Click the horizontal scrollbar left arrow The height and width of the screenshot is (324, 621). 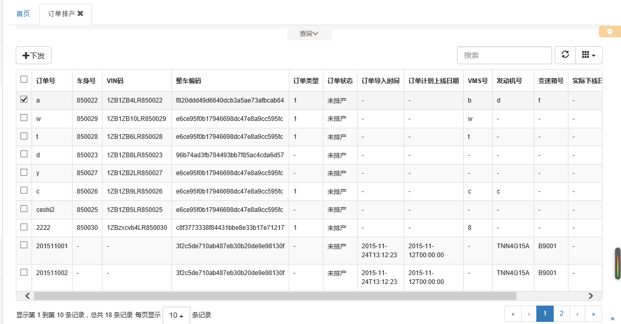[x=27, y=296]
